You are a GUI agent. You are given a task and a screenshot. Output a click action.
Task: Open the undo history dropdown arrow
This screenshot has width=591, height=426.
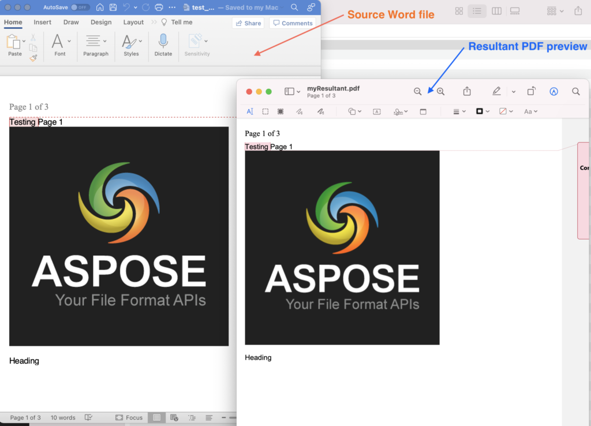pos(136,7)
